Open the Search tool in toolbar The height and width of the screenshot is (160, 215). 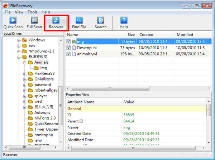pos(100,23)
